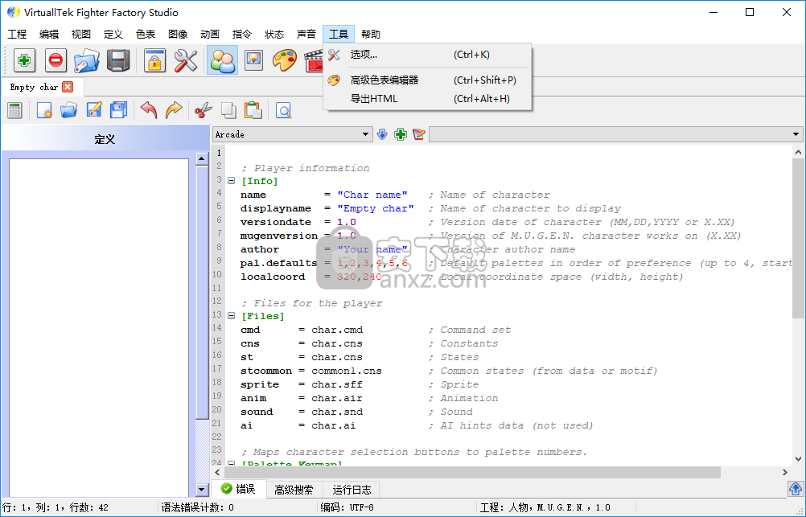Open the clapperboard animations icon

(x=314, y=60)
